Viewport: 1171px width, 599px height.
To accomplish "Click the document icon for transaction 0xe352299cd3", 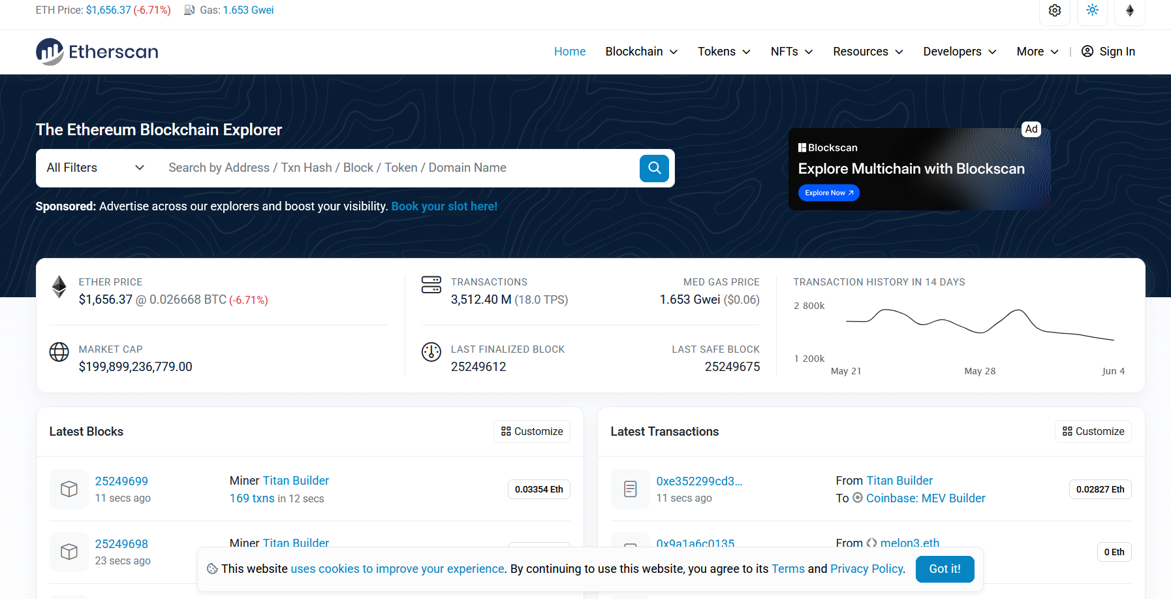I will tap(631, 489).
